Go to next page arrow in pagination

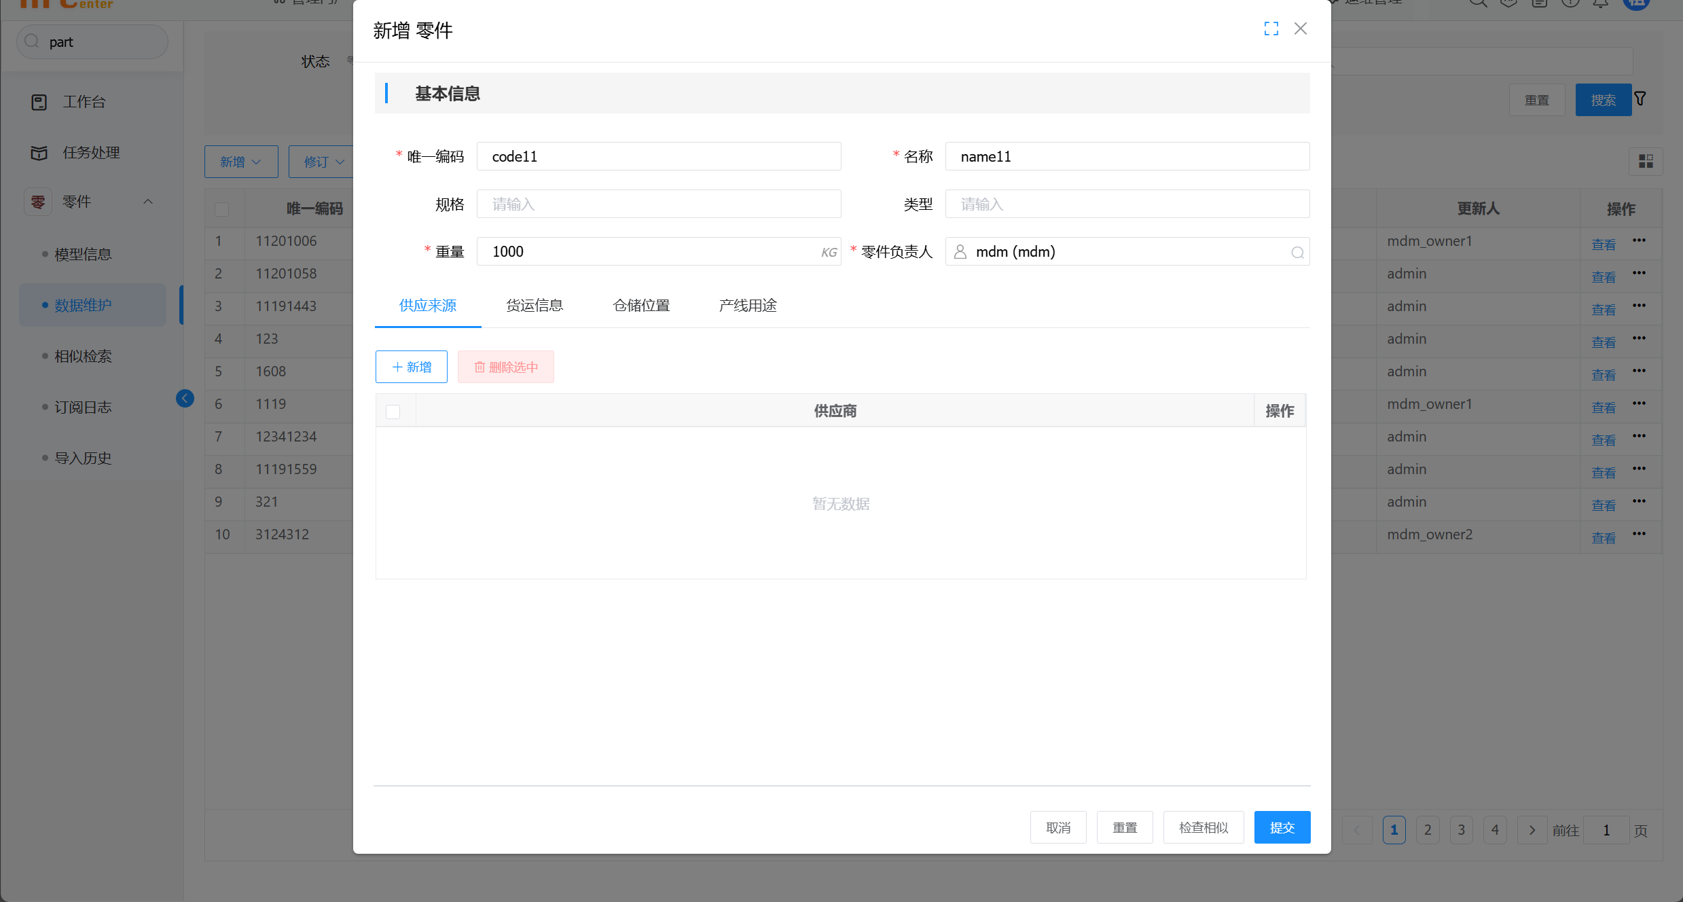(1532, 830)
